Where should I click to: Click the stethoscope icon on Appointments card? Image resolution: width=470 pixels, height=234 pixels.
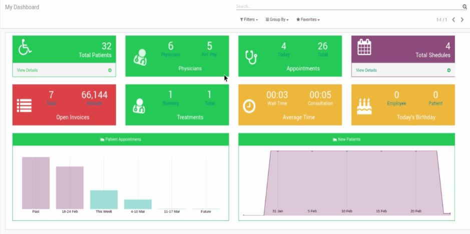coord(251,57)
